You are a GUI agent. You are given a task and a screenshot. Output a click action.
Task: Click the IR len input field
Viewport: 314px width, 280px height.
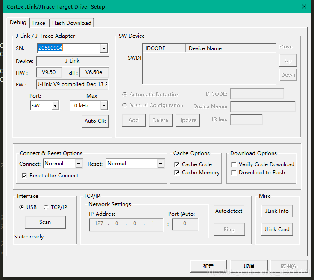click(247, 119)
